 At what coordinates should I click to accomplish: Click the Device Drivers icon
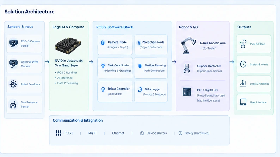pos(142,133)
